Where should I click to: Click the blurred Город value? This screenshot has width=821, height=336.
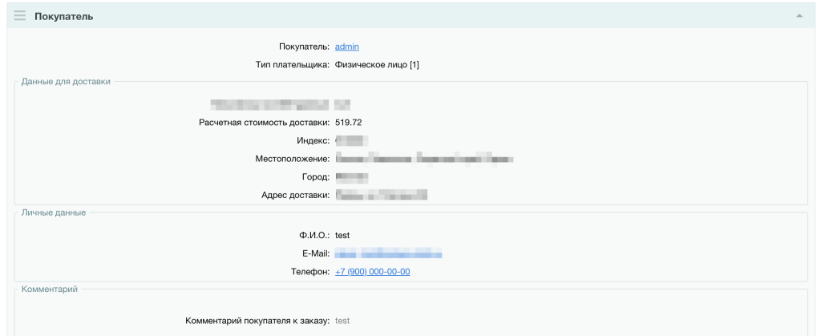351,176
